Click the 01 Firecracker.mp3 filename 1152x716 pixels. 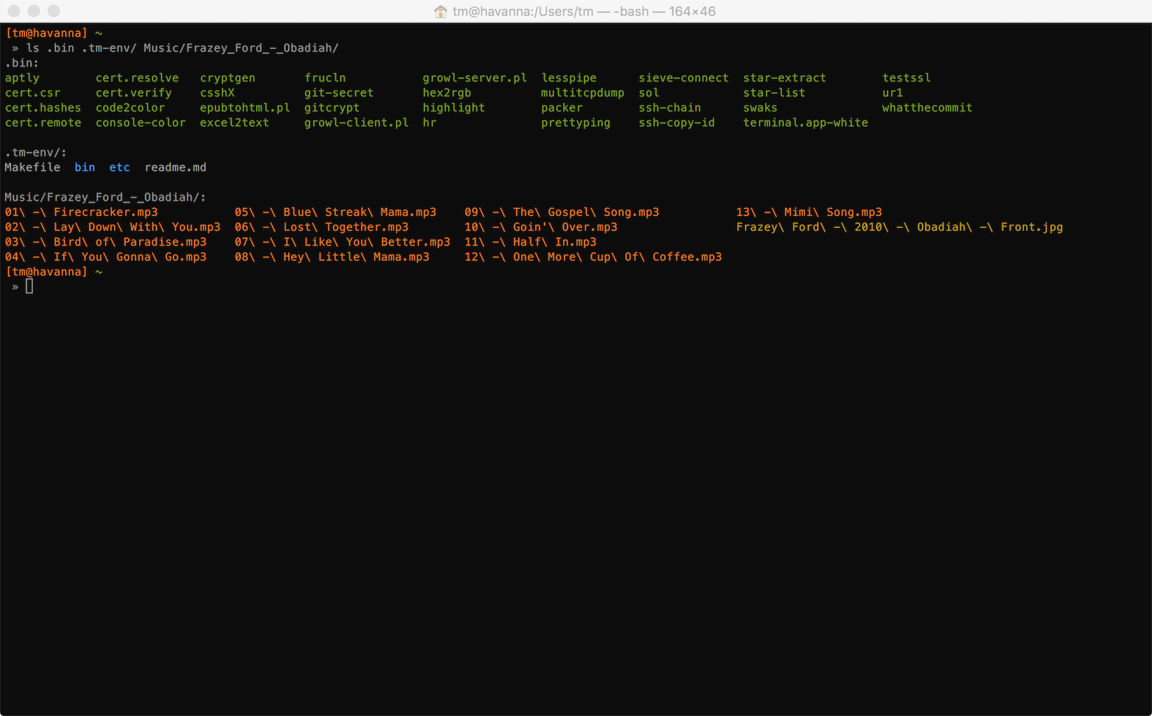click(81, 212)
